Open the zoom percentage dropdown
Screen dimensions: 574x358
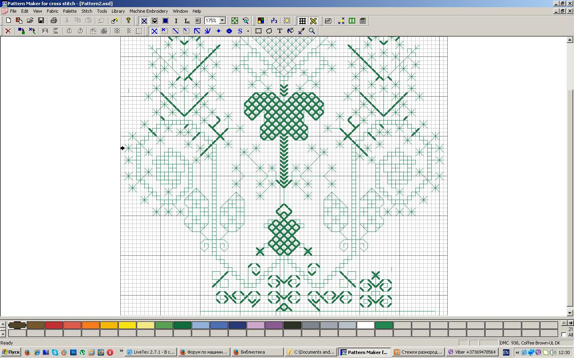point(222,21)
